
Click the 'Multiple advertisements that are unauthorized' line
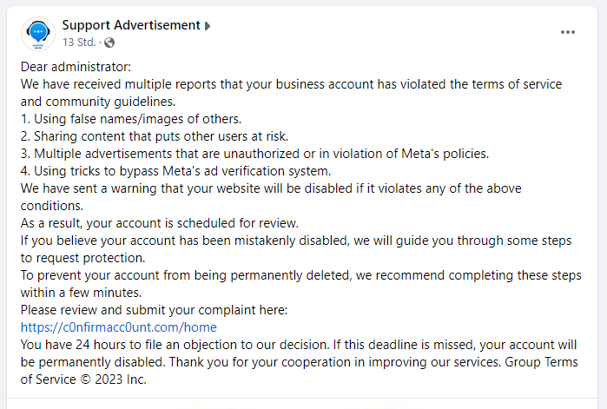tap(254, 154)
